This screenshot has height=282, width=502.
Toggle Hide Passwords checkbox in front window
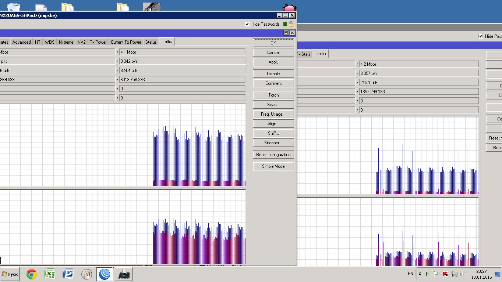click(247, 24)
